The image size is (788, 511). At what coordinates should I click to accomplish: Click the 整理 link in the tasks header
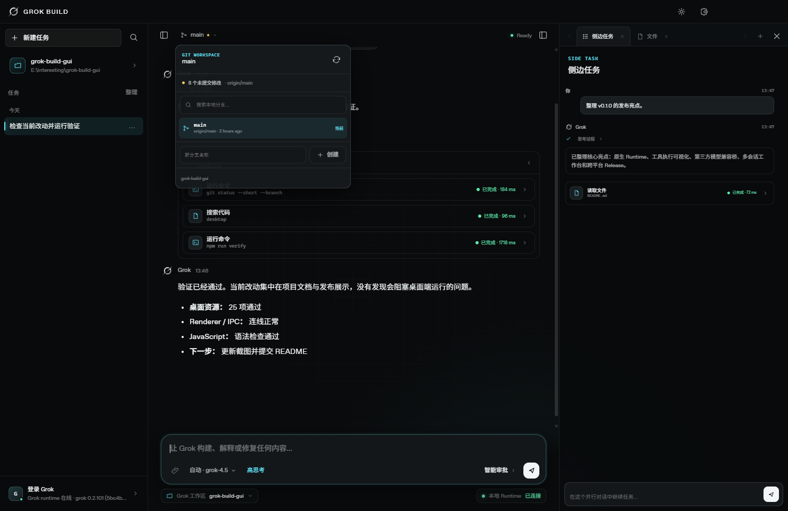[x=132, y=93]
